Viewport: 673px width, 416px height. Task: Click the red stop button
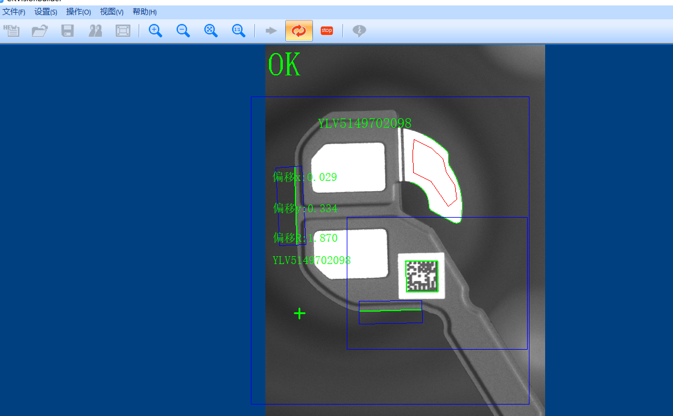coord(327,31)
